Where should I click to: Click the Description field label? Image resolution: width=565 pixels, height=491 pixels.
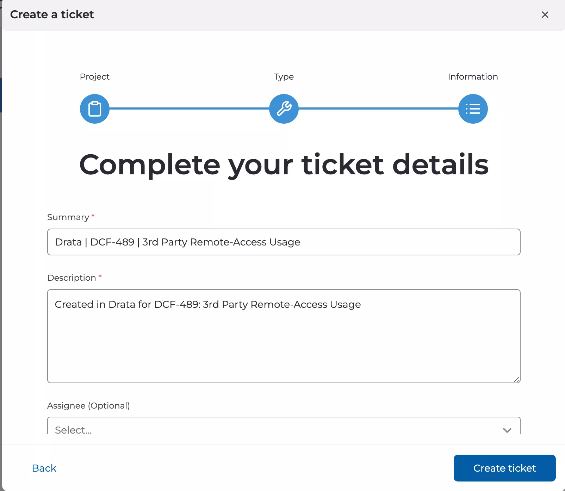[72, 278]
